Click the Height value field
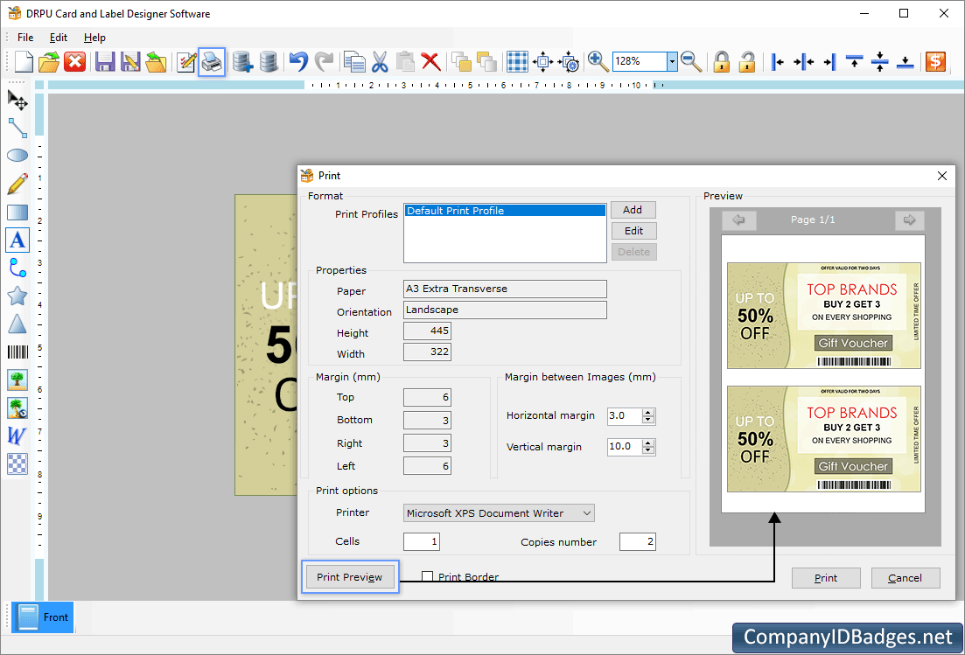 point(427,331)
